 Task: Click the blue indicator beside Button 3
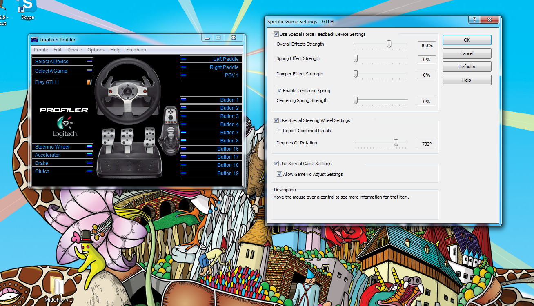coord(183,116)
